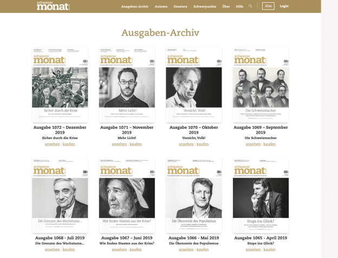Viewport: 338px width, 258px height.
Task: Open cover thumbnail of Vorsicht, Volk! issue
Action: (194, 85)
